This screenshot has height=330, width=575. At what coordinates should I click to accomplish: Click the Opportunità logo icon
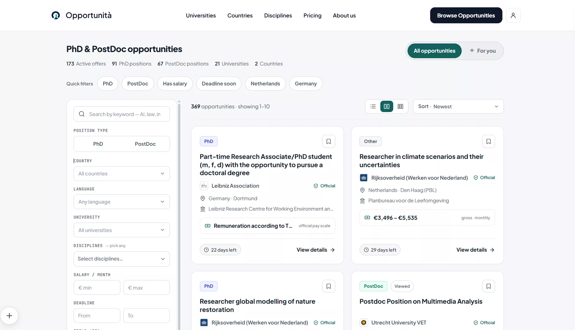[56, 15]
